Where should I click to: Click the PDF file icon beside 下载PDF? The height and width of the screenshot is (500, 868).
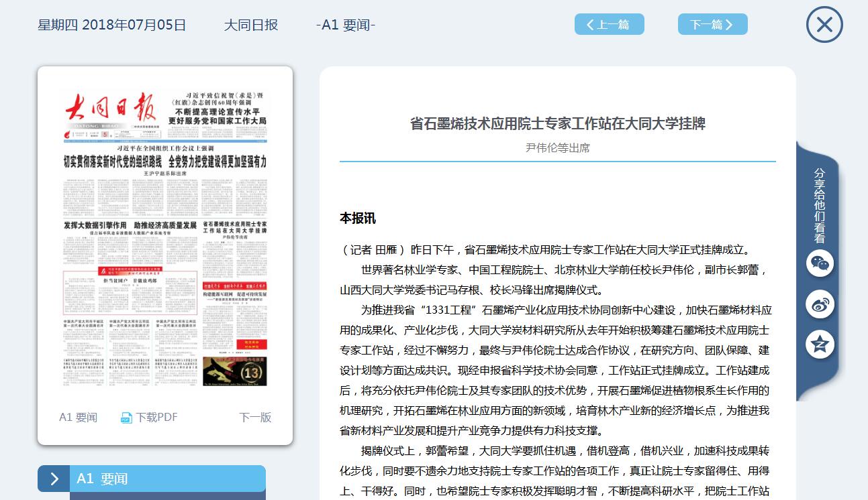click(x=126, y=418)
